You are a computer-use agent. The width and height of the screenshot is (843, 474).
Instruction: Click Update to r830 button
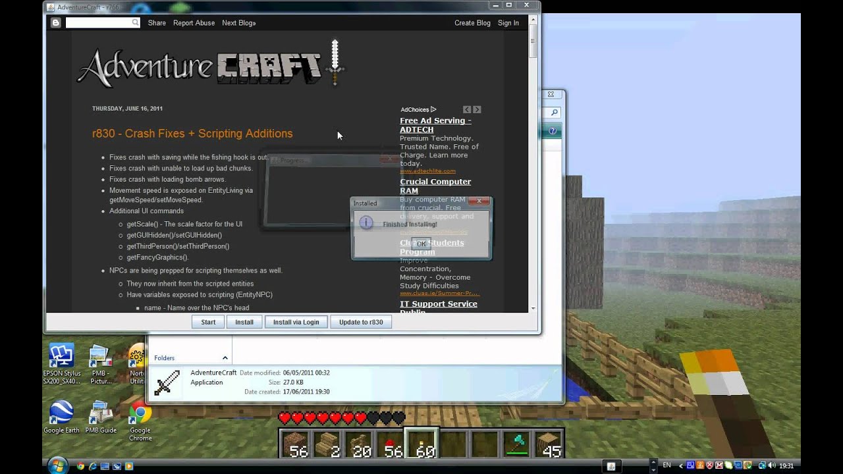[x=361, y=322]
